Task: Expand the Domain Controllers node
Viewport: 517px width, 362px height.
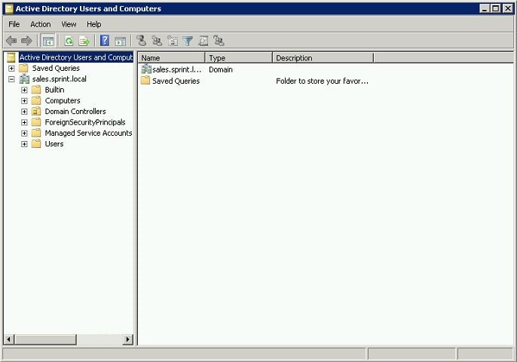Action: click(x=24, y=112)
